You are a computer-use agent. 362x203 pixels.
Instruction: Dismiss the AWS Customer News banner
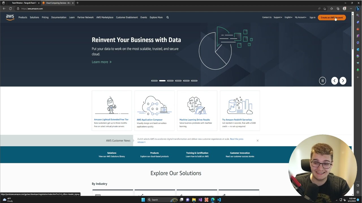257,140
